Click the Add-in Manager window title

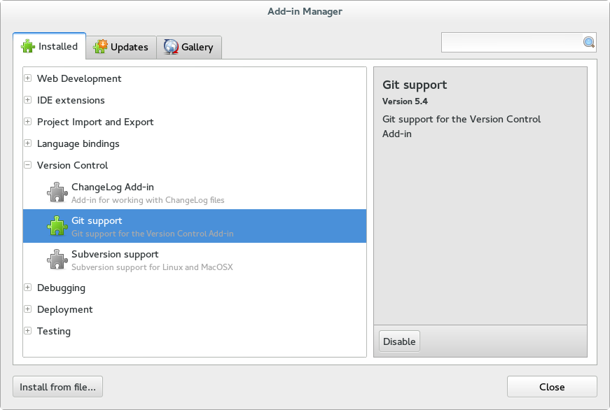(305, 11)
